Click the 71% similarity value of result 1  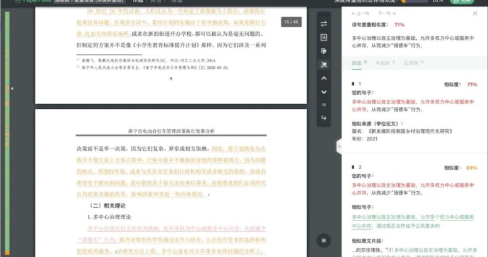pyautogui.click(x=472, y=85)
